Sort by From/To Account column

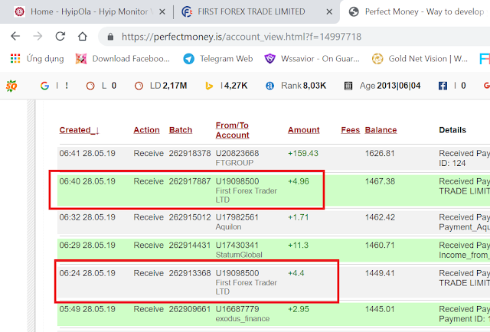pyautogui.click(x=233, y=130)
